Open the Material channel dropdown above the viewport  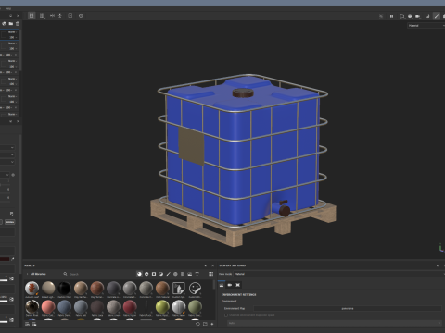click(x=426, y=26)
